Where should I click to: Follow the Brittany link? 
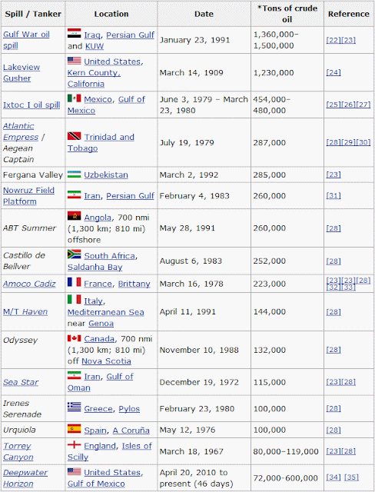coord(134,284)
